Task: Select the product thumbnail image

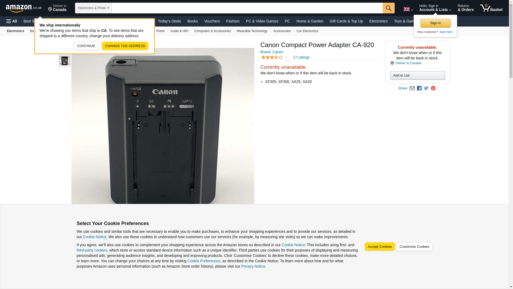Action: coord(65,61)
